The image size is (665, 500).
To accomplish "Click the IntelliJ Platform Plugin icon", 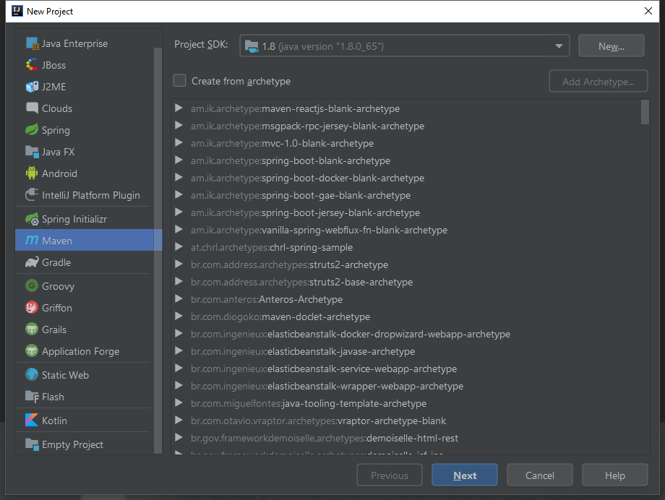I will tap(32, 194).
